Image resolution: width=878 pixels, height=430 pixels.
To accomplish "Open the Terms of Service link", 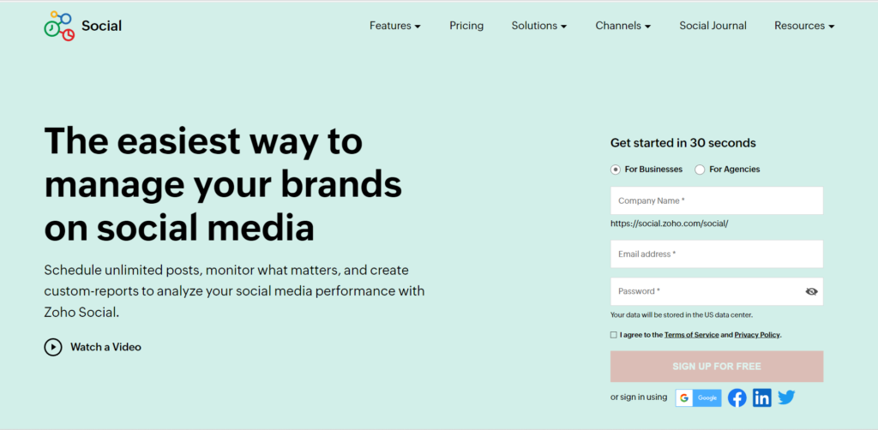I will coord(692,335).
